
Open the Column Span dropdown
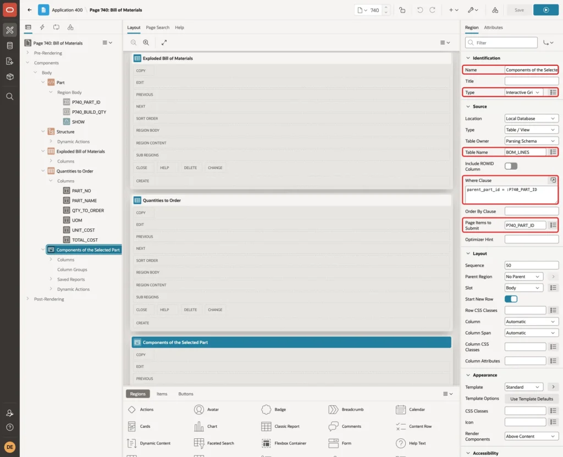(532, 333)
